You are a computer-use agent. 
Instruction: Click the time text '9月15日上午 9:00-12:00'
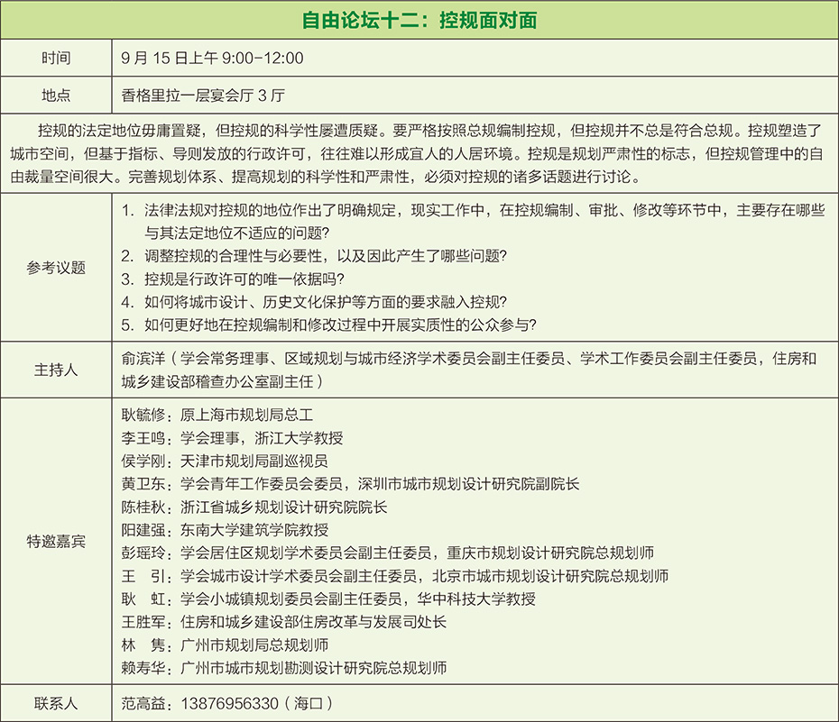coord(212,59)
